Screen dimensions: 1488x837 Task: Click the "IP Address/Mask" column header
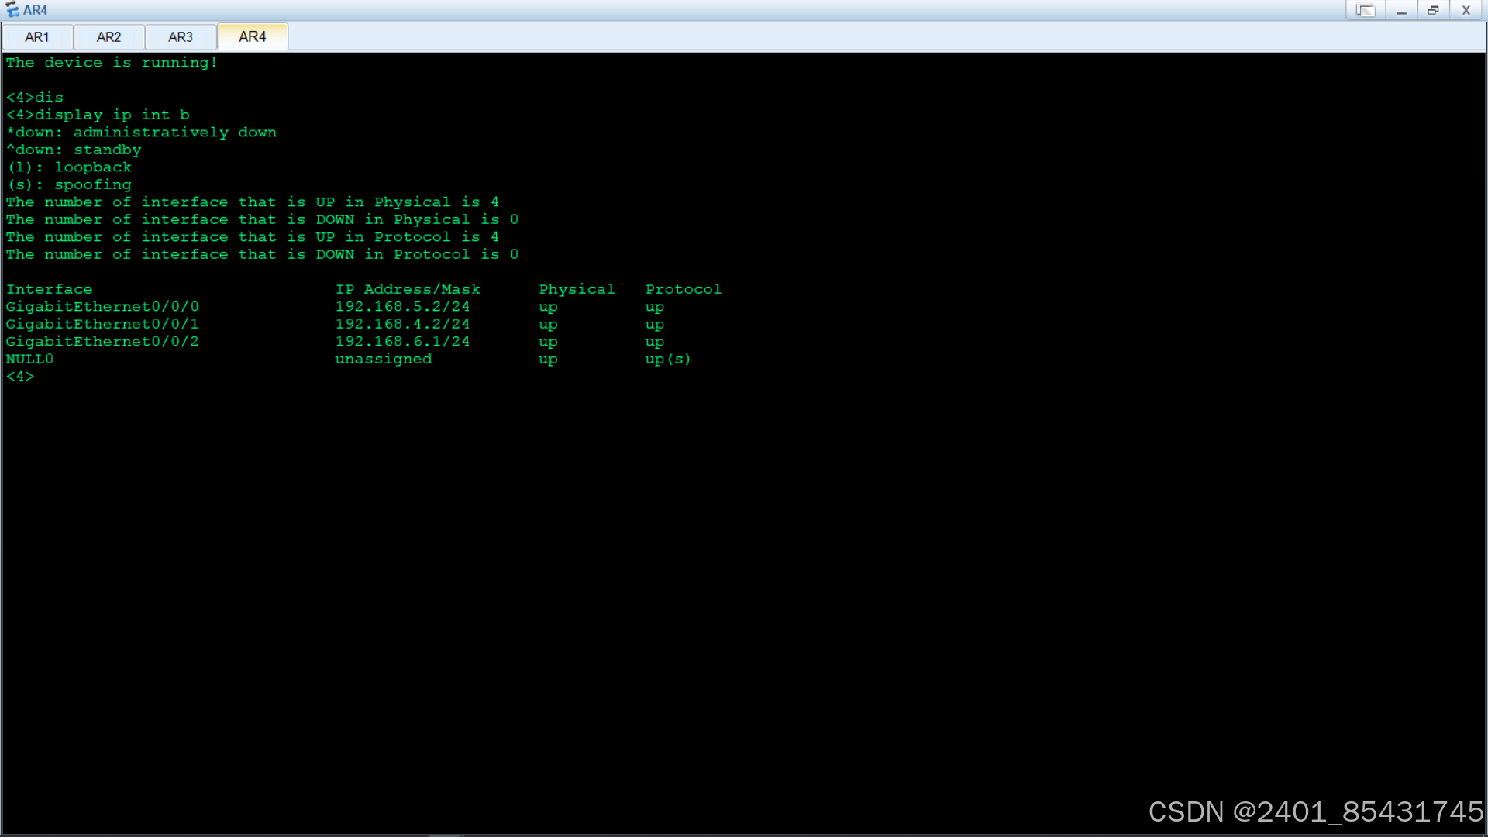click(x=408, y=289)
